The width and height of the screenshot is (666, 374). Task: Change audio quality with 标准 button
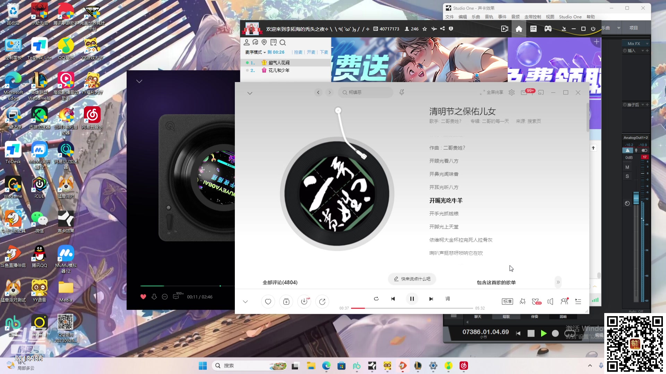click(x=507, y=301)
